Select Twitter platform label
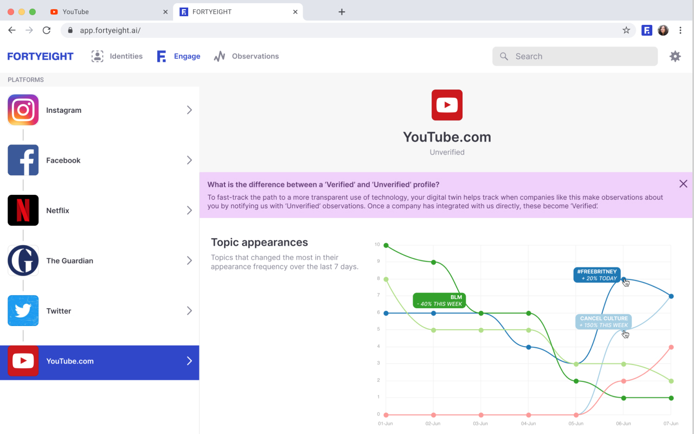Viewport: 694px width, 434px height. click(x=59, y=311)
